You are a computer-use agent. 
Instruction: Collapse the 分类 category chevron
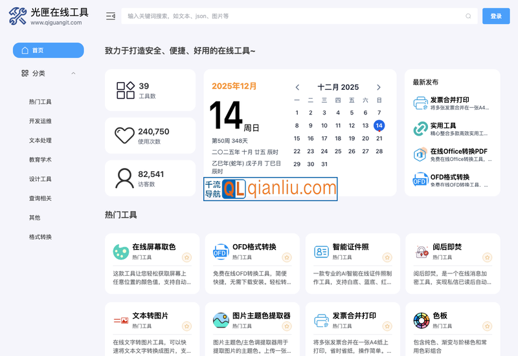73,73
